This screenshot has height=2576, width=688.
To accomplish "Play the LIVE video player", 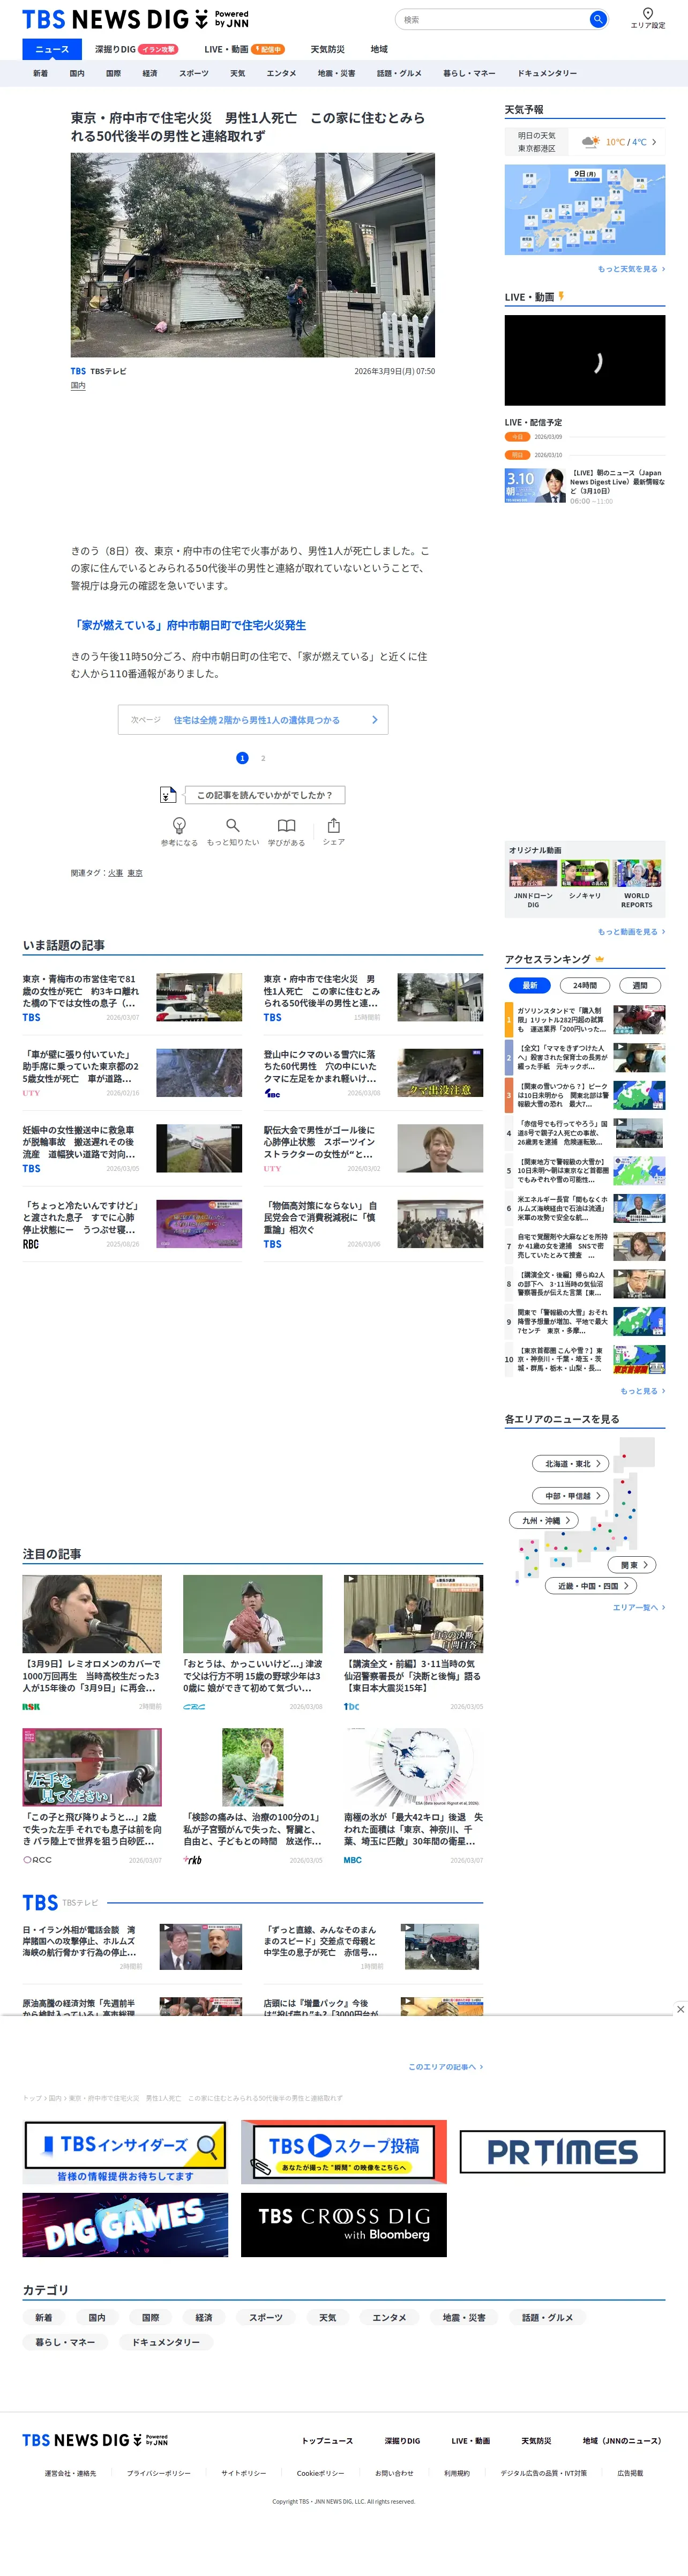I will click(585, 361).
